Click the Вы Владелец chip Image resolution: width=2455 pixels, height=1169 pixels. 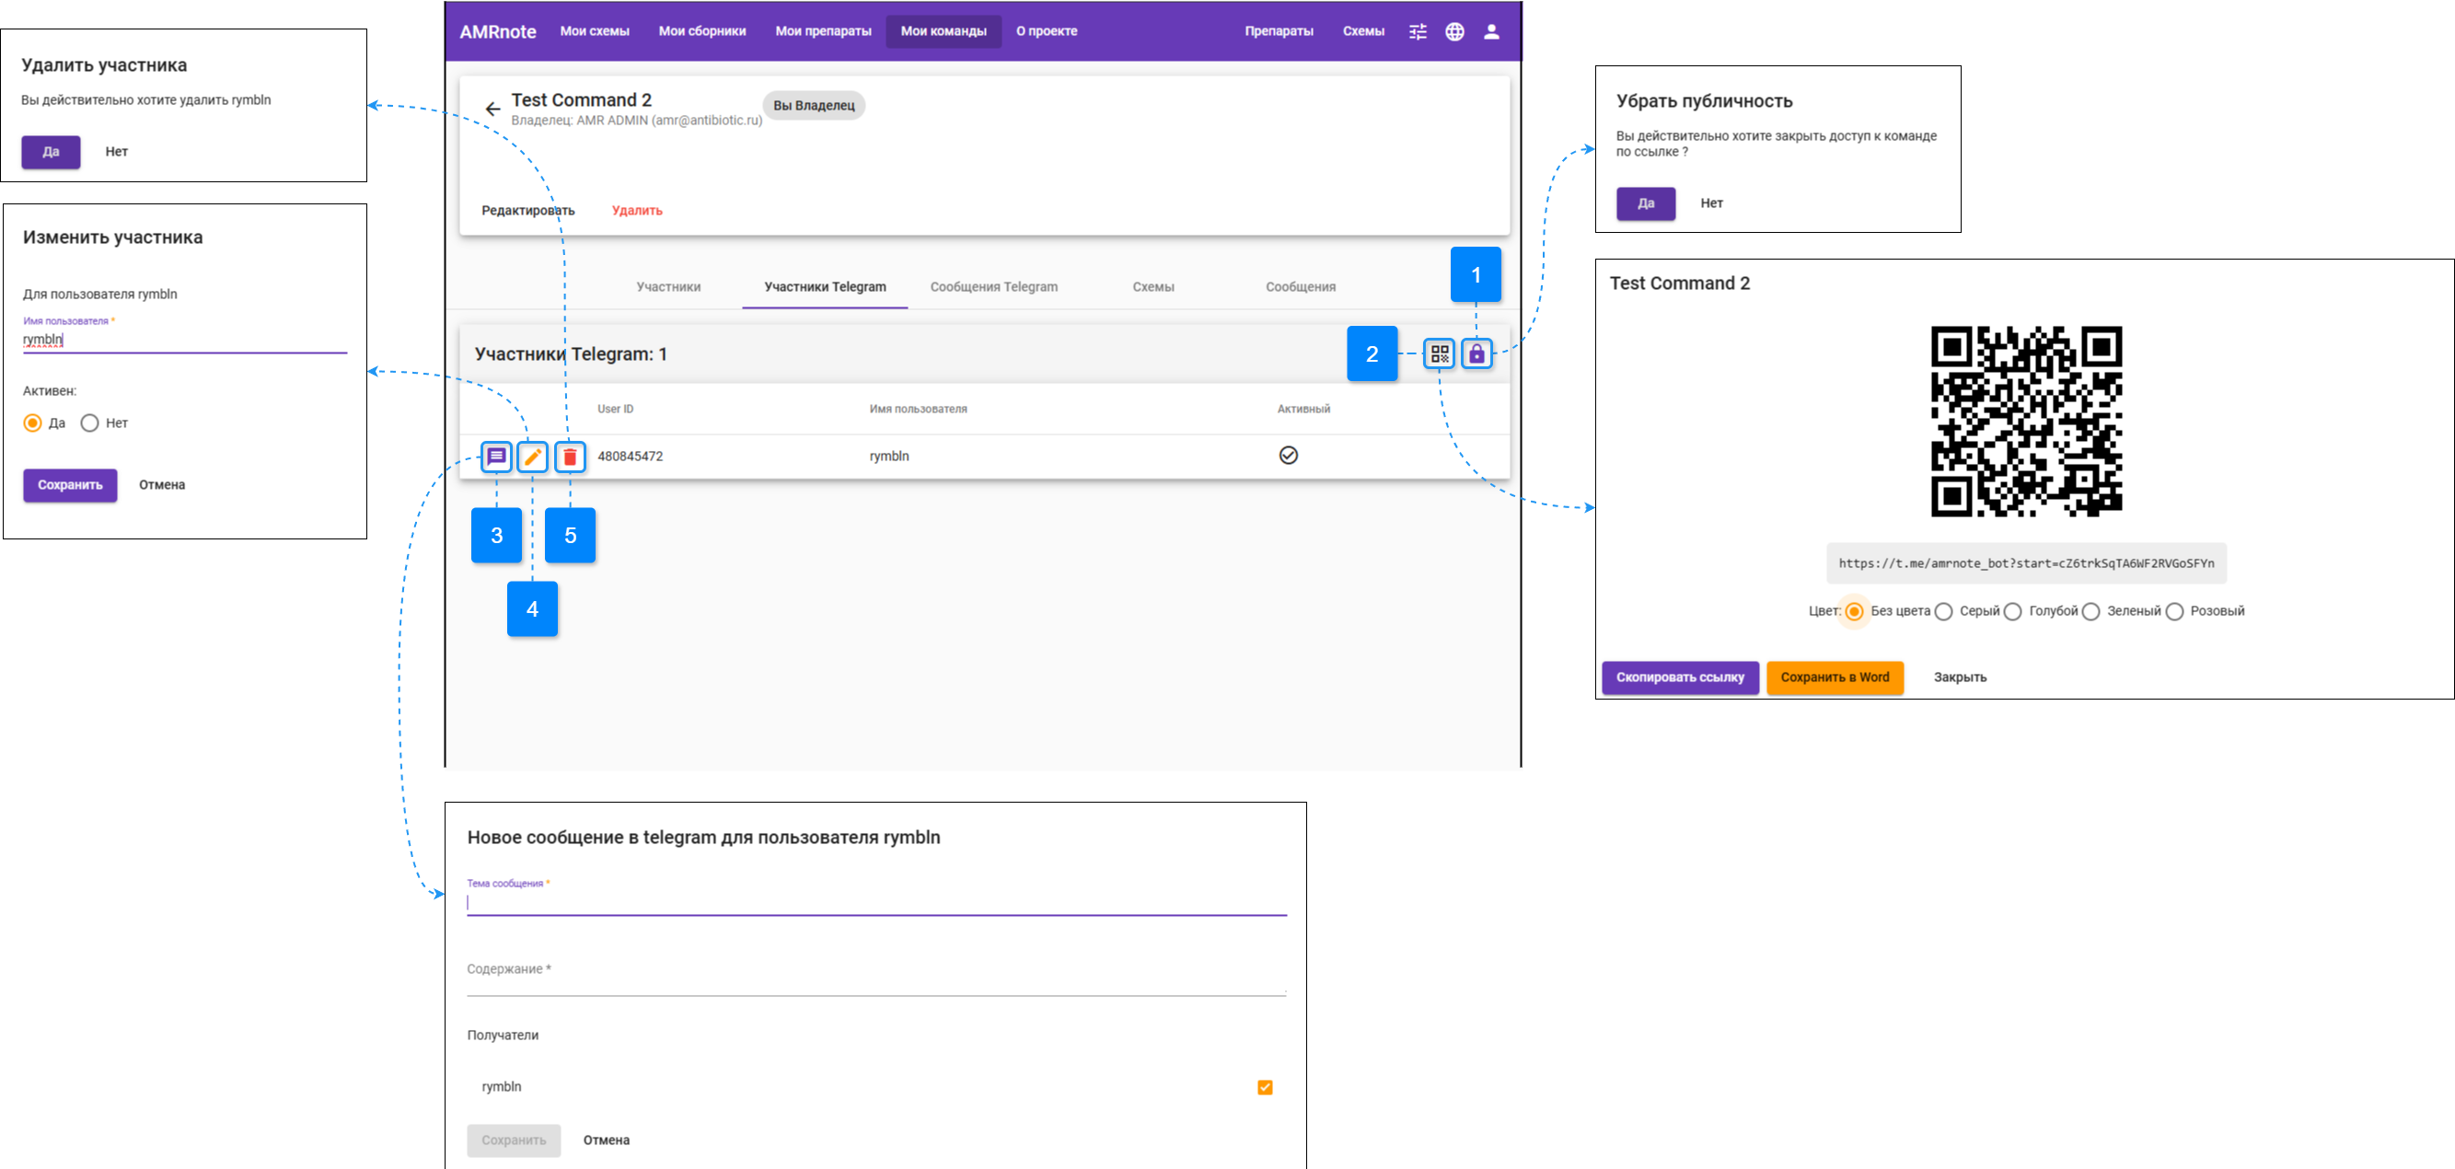[x=813, y=105]
